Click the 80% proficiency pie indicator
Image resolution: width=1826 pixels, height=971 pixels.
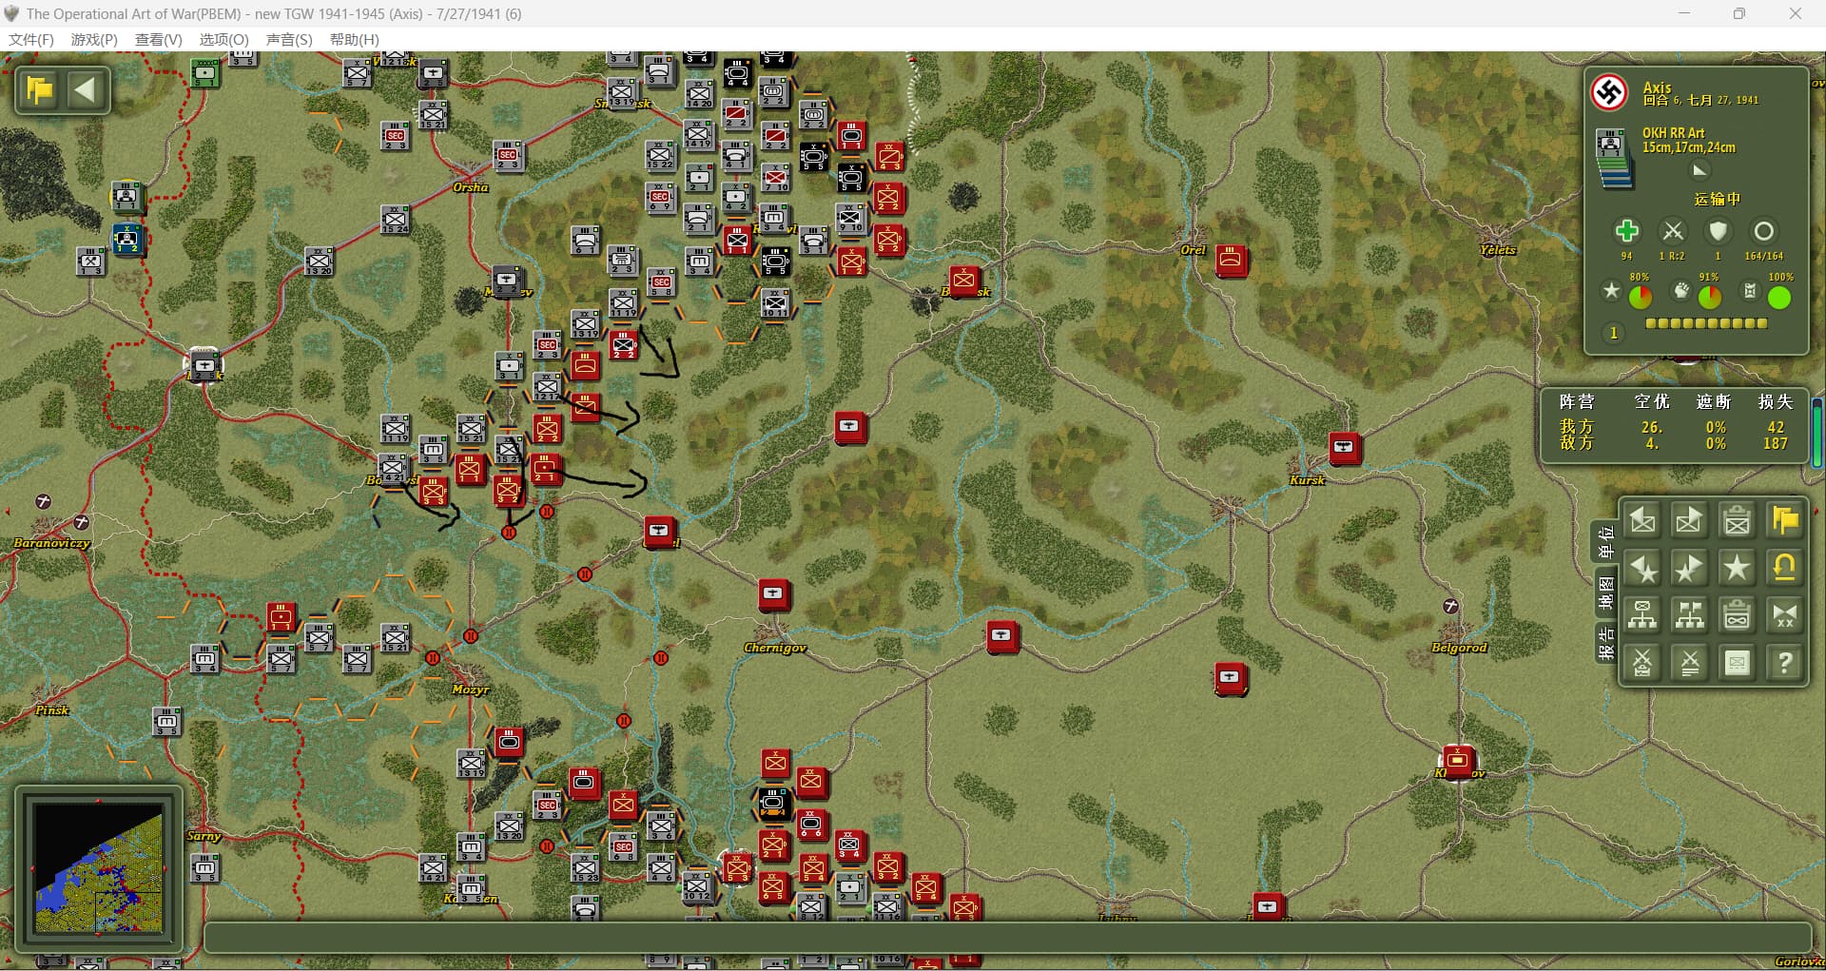coord(1640,298)
